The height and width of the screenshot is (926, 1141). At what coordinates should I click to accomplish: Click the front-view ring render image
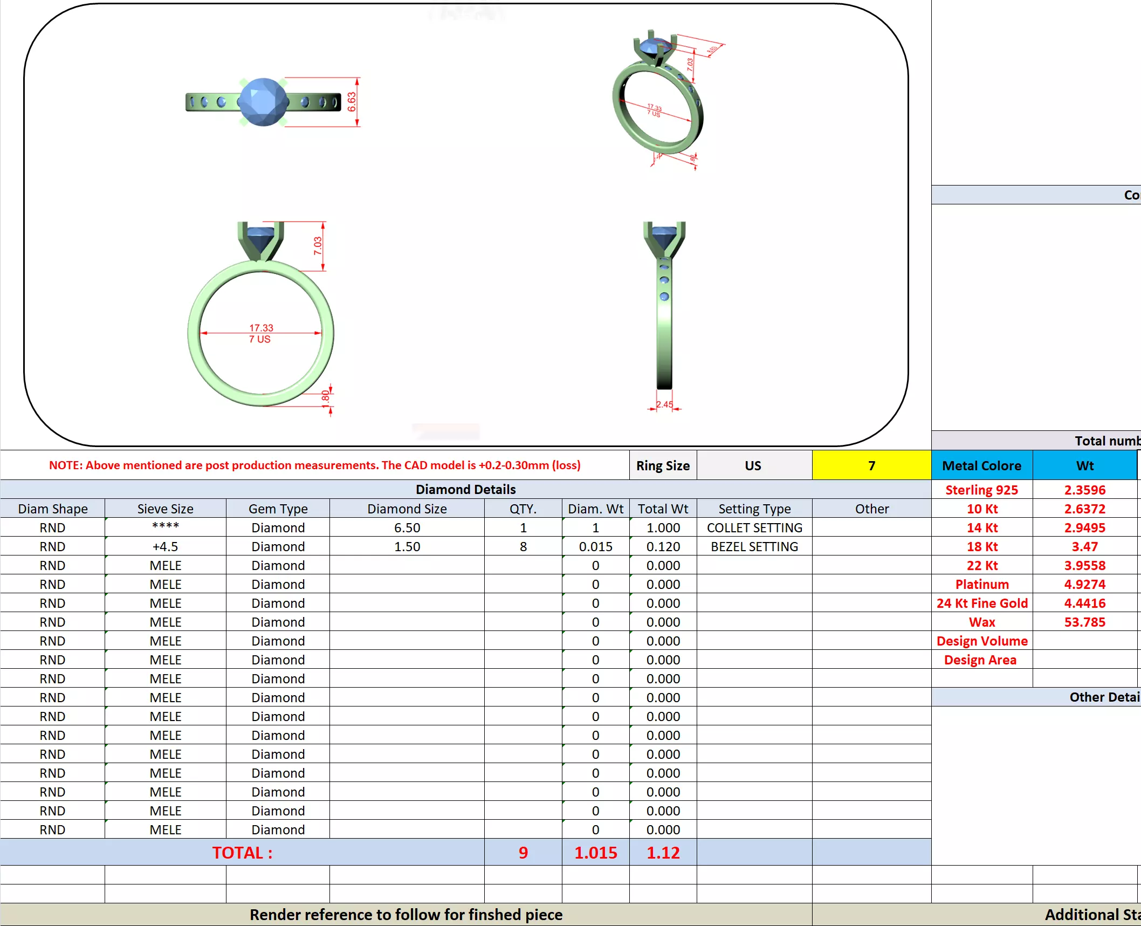tap(261, 318)
